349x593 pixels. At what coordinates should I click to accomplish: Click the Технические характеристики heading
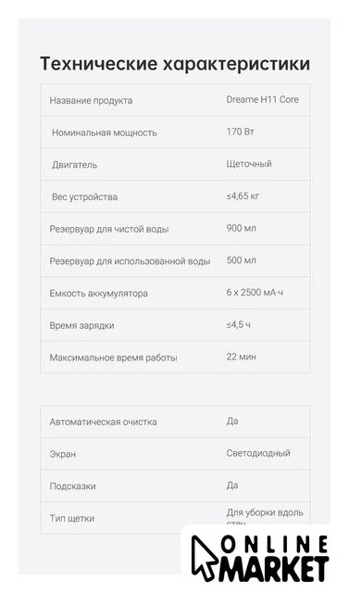175,64
